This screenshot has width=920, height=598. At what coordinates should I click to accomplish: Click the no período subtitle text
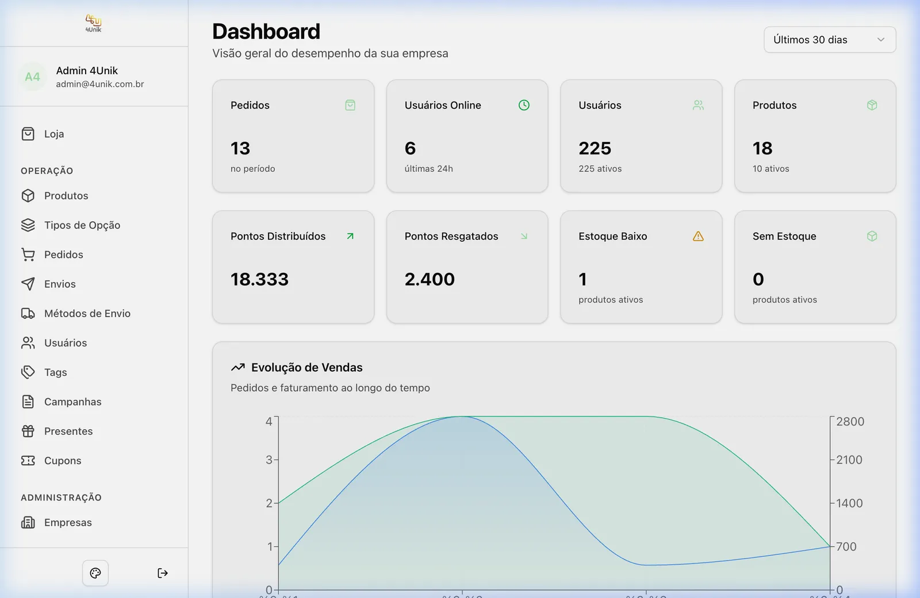click(x=253, y=169)
